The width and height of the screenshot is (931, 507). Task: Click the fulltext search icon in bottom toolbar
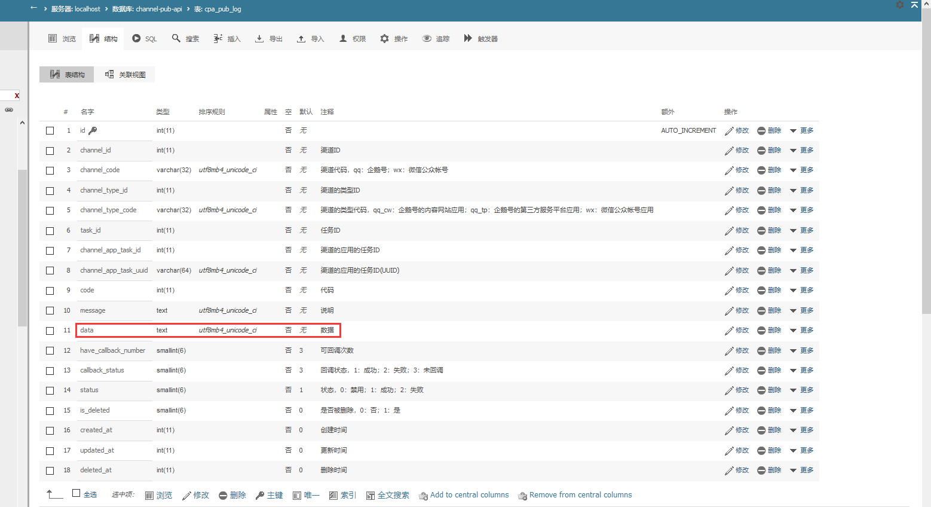(370, 496)
